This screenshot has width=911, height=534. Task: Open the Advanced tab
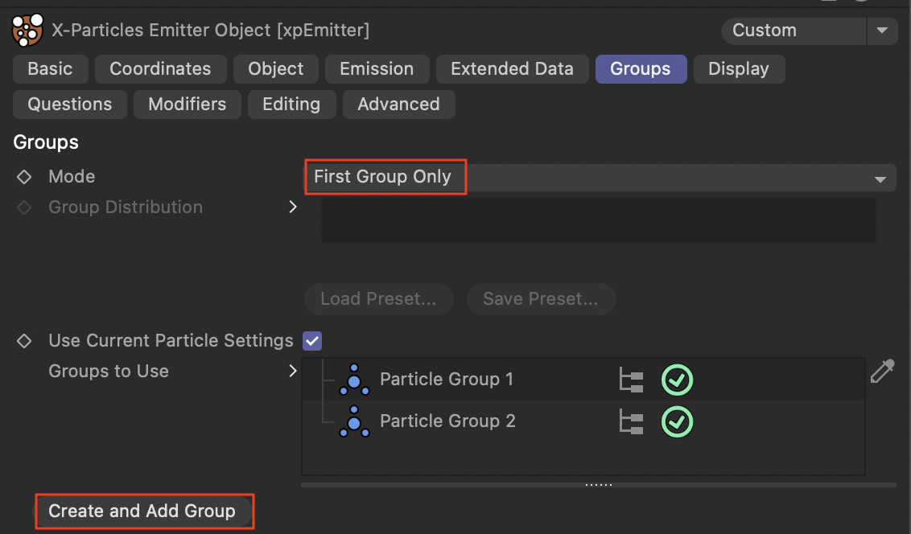pyautogui.click(x=398, y=105)
